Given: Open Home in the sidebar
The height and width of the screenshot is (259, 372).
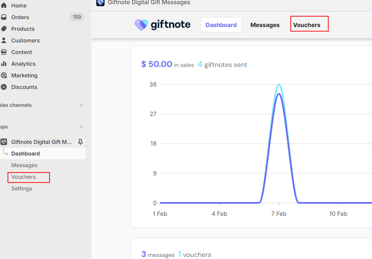Looking at the screenshot, I should 19,5.
